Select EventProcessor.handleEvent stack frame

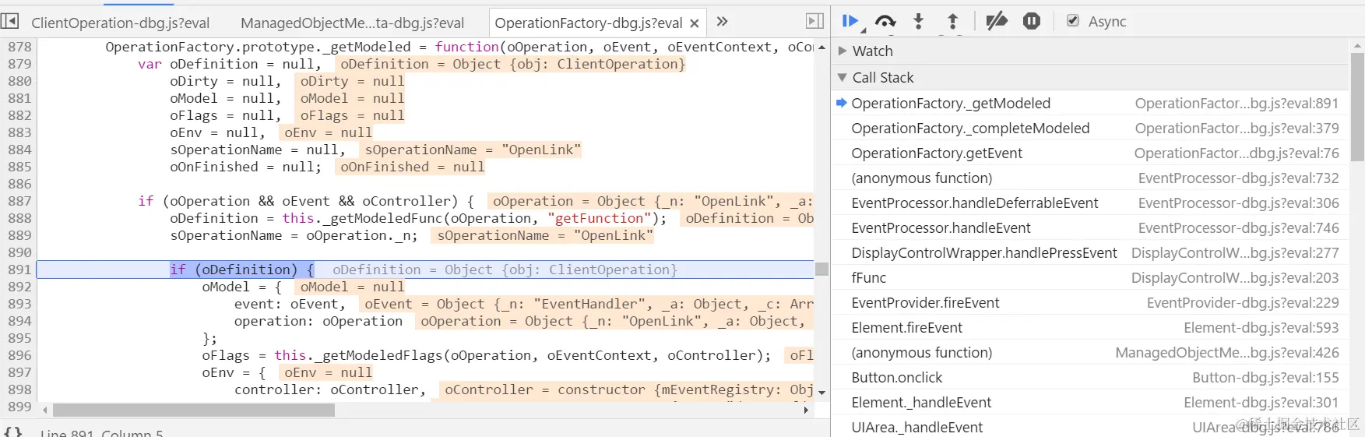tap(1090, 227)
